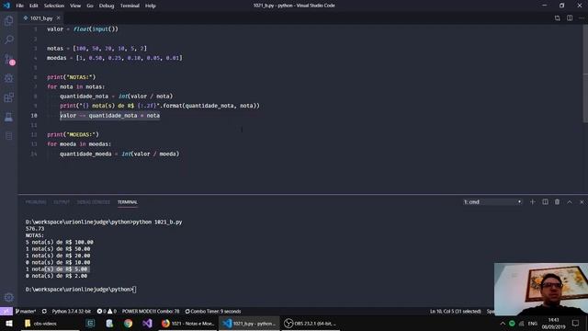Kill terminal with trash icon
This screenshot has height=331, width=588.
point(558,202)
